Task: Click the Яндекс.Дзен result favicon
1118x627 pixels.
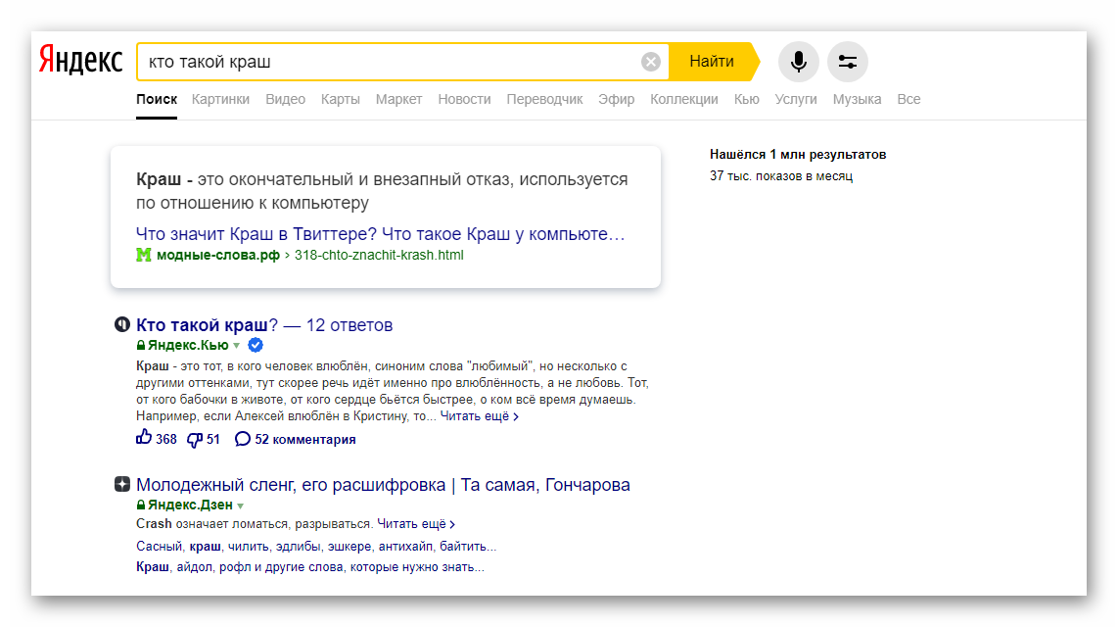Action: point(122,484)
